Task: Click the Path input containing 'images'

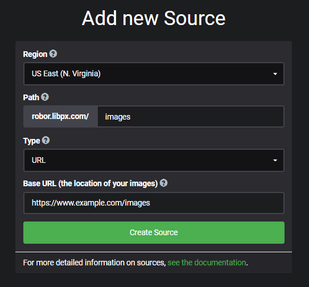Action: pos(191,117)
